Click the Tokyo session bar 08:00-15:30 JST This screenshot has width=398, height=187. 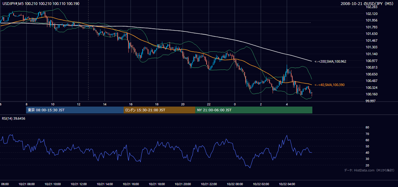75,110
